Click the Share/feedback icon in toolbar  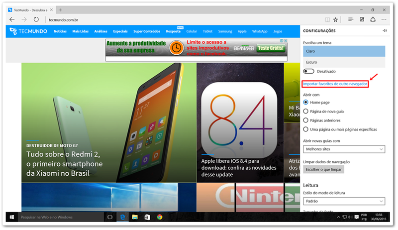pos(373,19)
